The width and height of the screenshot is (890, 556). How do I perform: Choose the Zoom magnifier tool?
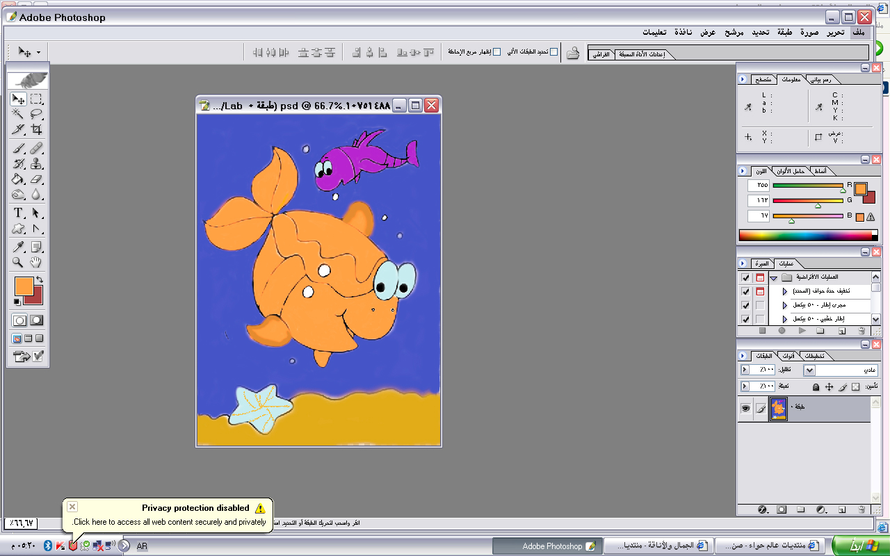coord(19,262)
